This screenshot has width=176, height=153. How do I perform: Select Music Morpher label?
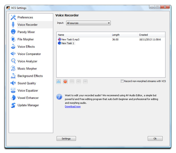pyautogui.click(x=27, y=69)
